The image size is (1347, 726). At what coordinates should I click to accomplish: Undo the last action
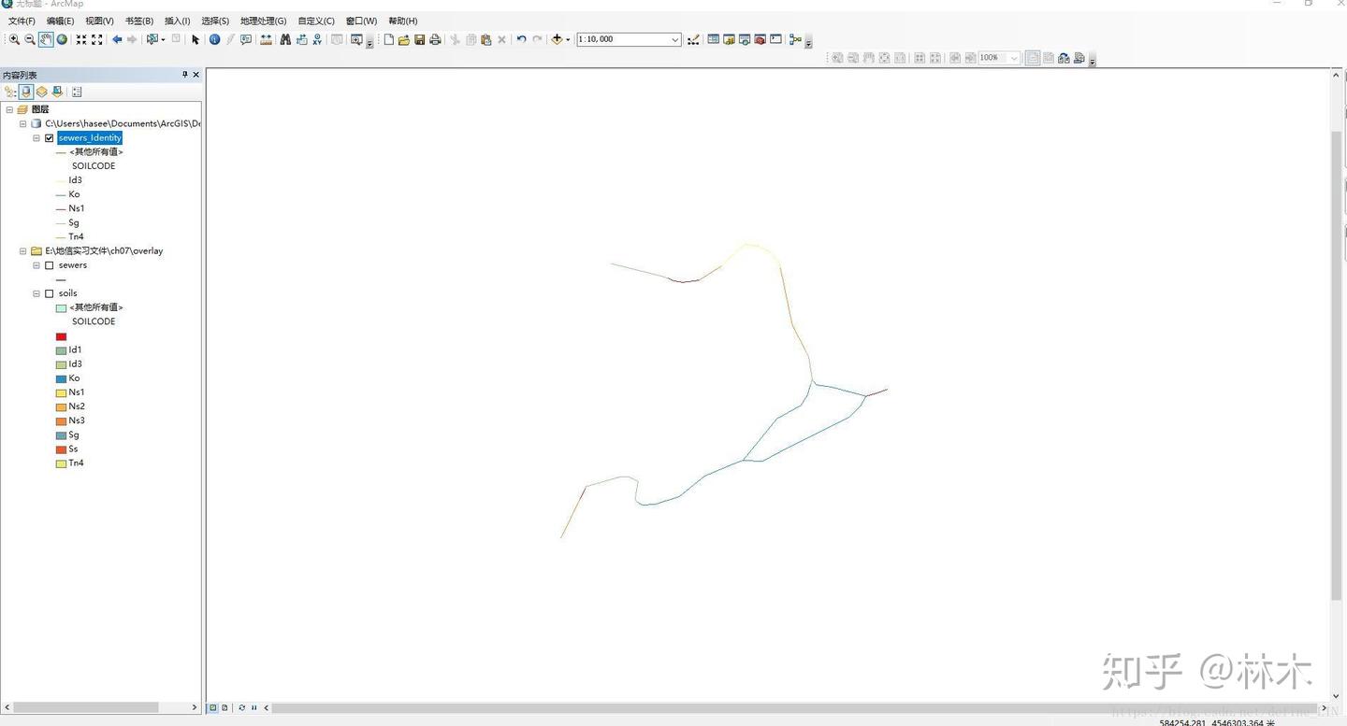point(521,39)
